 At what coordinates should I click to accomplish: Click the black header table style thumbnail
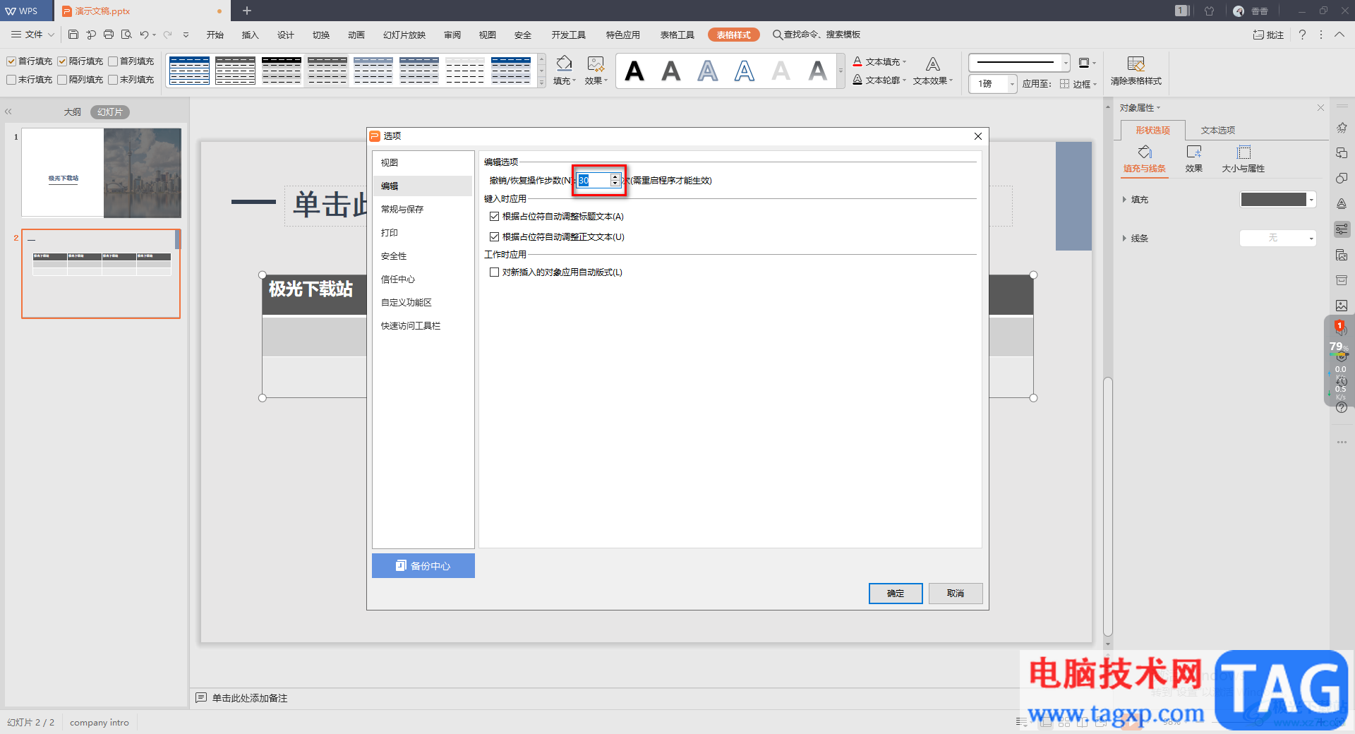[281, 70]
